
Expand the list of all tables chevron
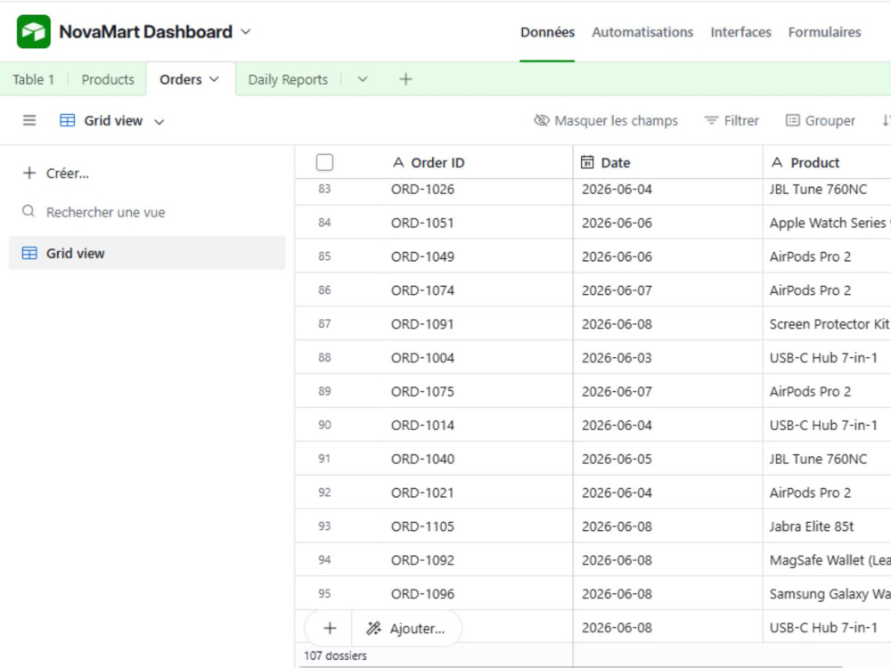tap(363, 79)
